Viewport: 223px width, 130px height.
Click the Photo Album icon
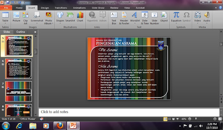click(x=48, y=15)
